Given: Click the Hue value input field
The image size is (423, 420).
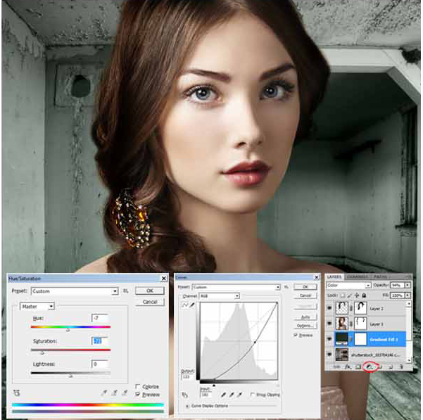Looking at the screenshot, I should pos(99,319).
